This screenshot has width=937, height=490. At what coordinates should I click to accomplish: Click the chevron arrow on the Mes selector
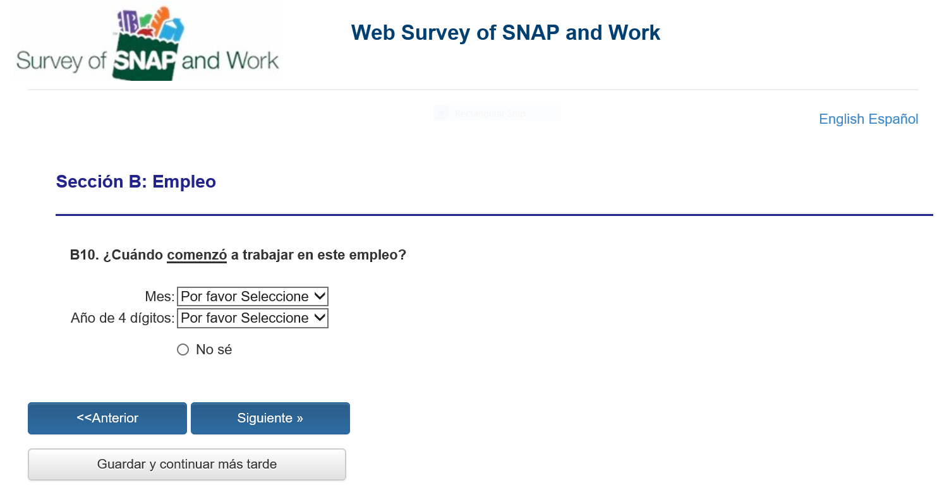319,296
